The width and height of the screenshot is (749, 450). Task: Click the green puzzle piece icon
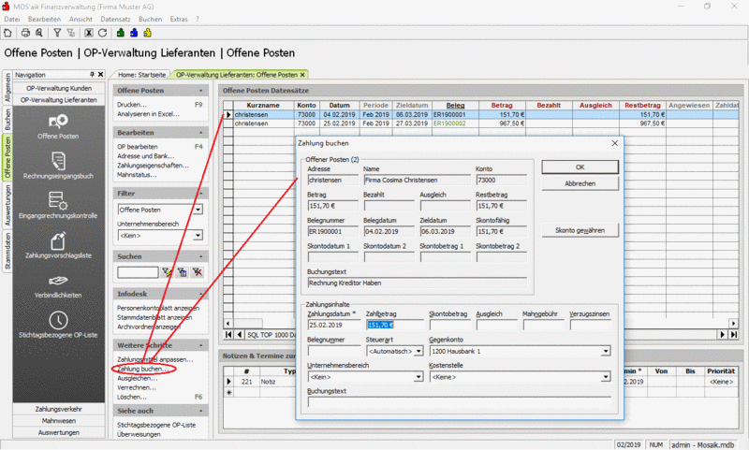pyautogui.click(x=121, y=33)
